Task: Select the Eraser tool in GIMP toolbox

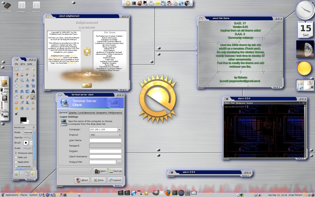Action: click(x=16, y=102)
